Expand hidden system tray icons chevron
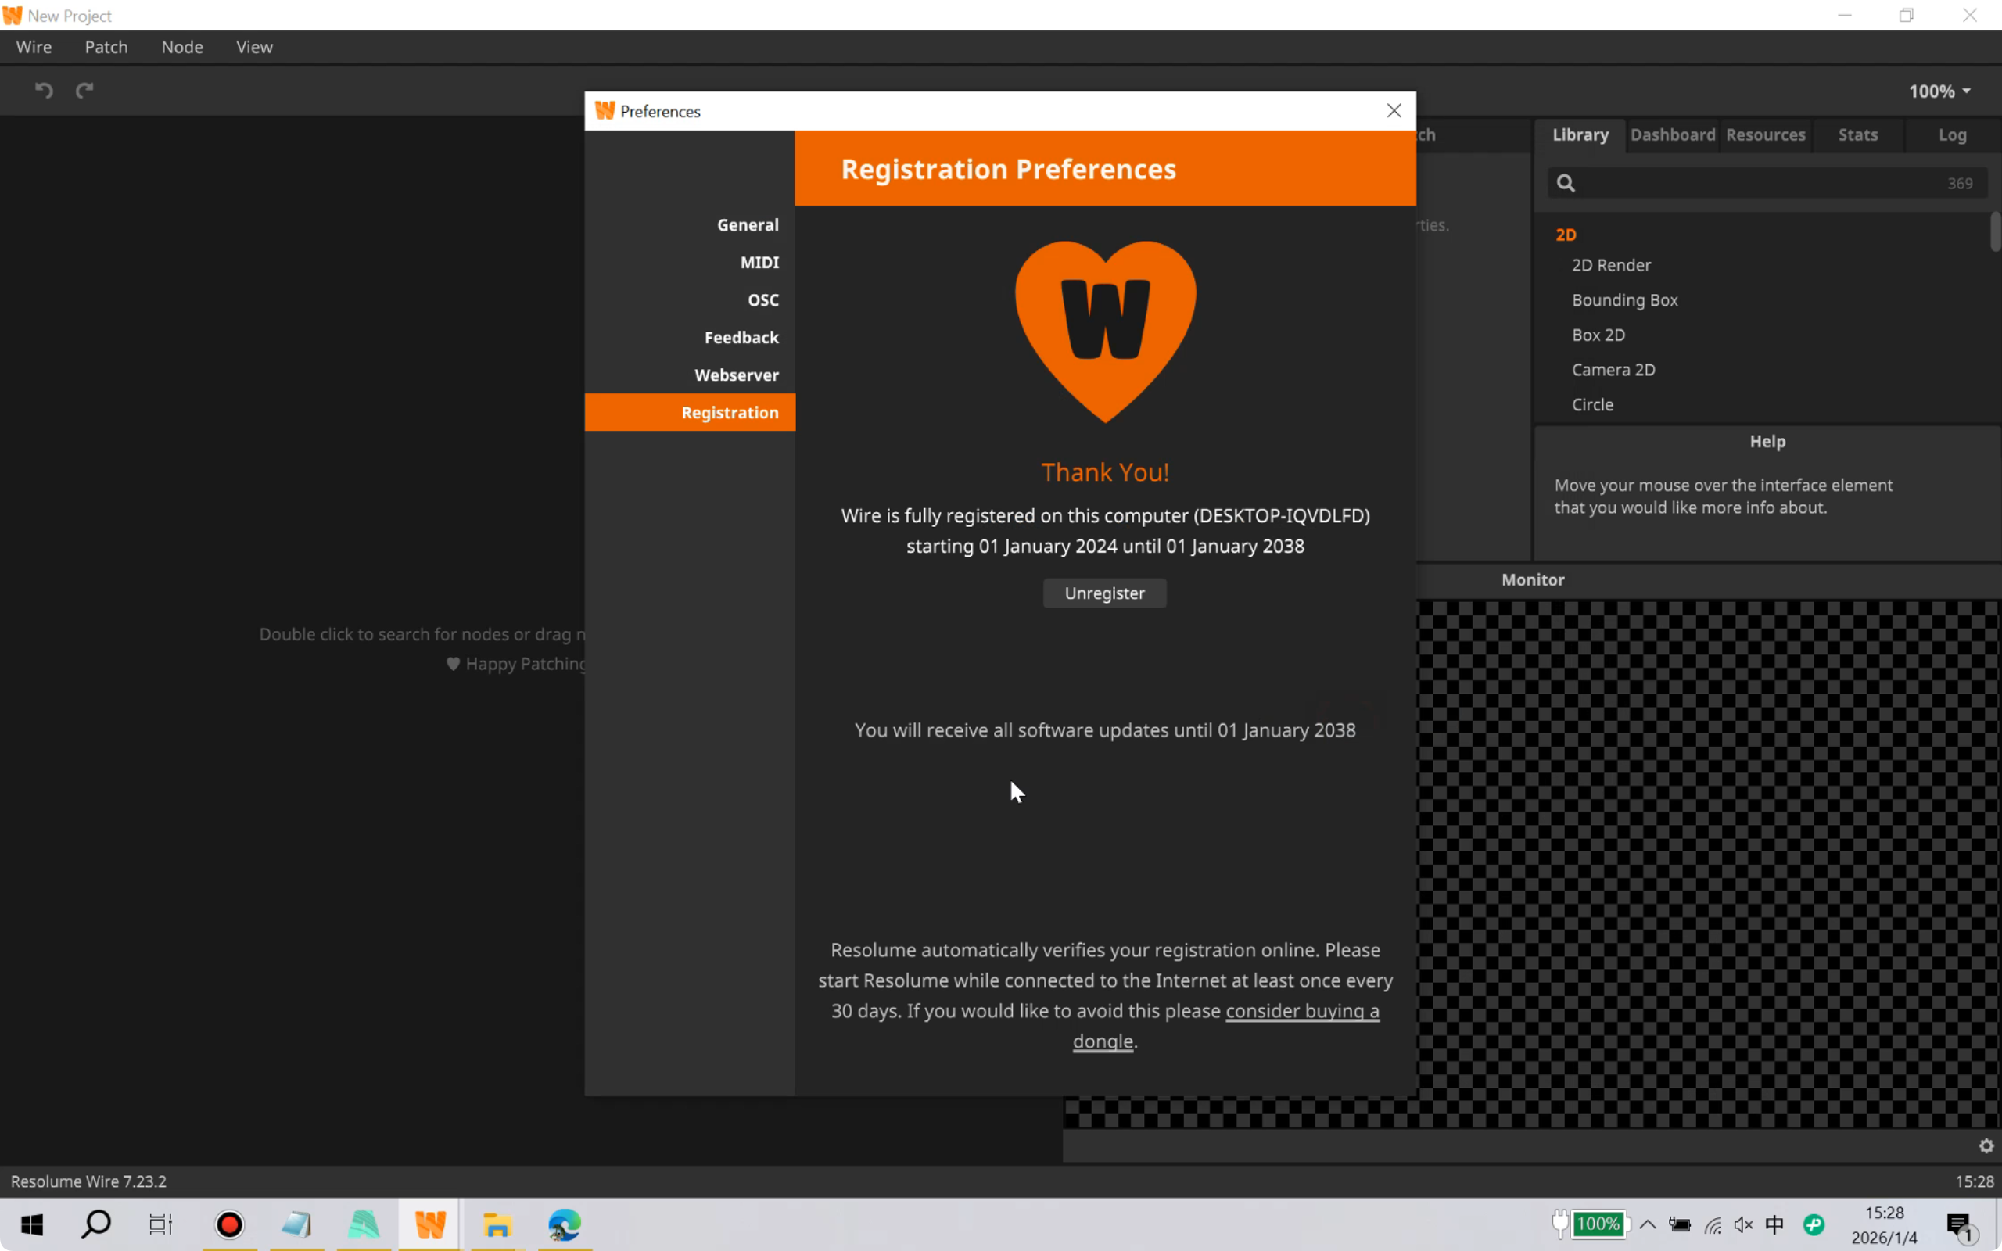 tap(1647, 1224)
